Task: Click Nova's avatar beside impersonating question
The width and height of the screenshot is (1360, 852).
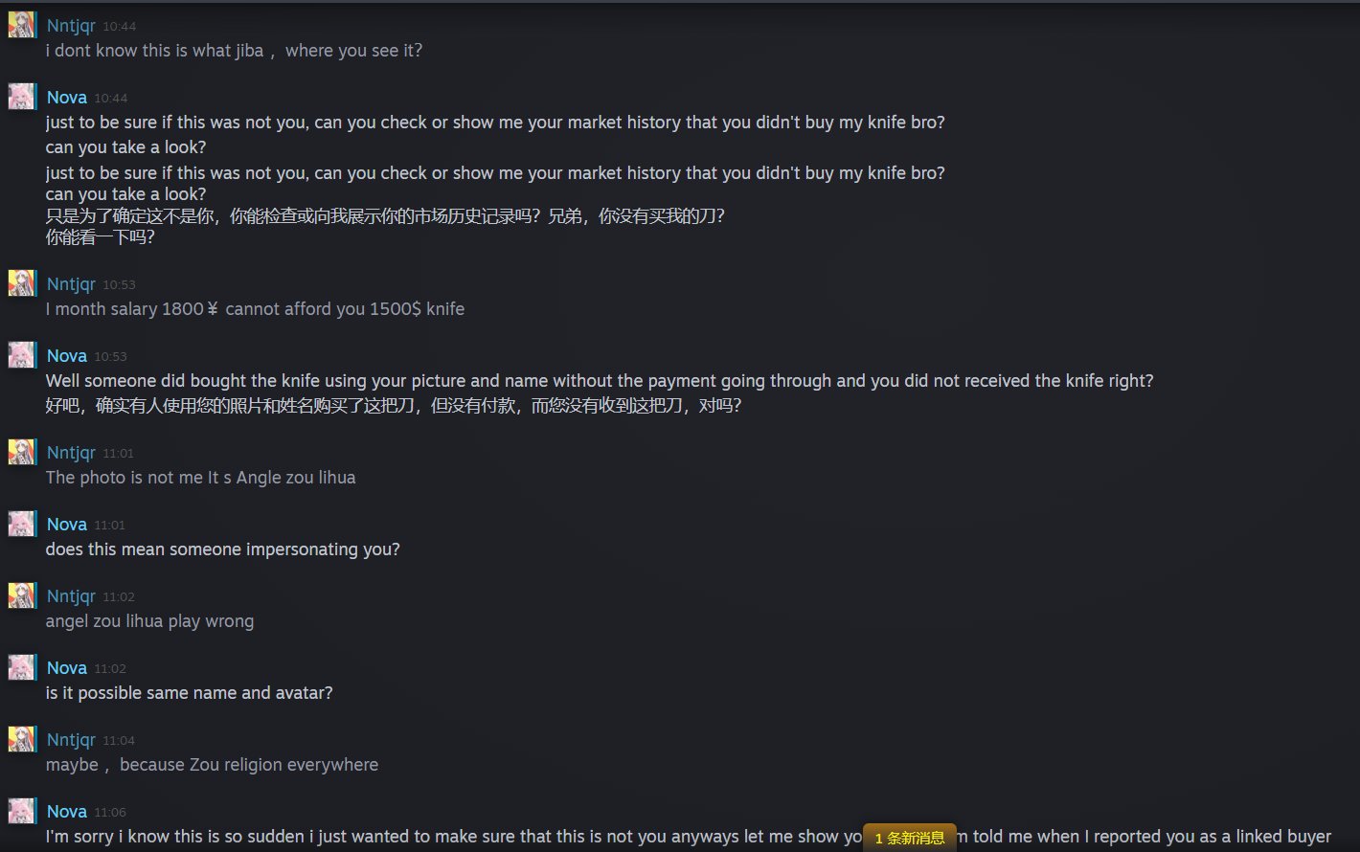Action: pyautogui.click(x=23, y=524)
